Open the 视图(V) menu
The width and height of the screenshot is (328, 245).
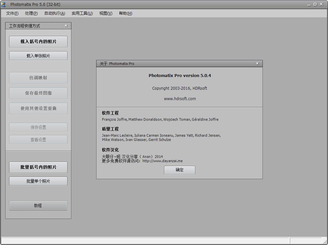click(x=106, y=13)
